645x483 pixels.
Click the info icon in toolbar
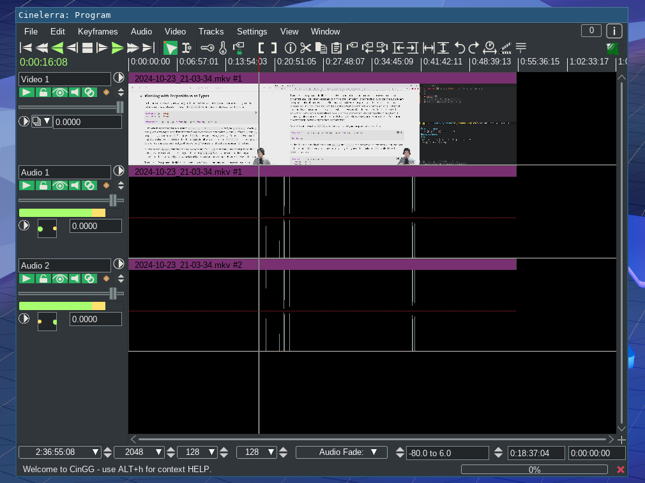290,47
